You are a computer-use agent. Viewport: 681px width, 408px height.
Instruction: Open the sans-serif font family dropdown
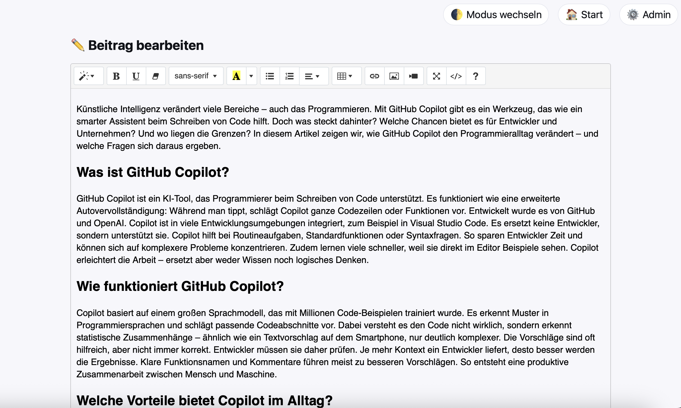(x=196, y=76)
